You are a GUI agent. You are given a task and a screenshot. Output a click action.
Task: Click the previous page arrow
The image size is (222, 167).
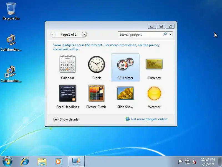pos(53,34)
